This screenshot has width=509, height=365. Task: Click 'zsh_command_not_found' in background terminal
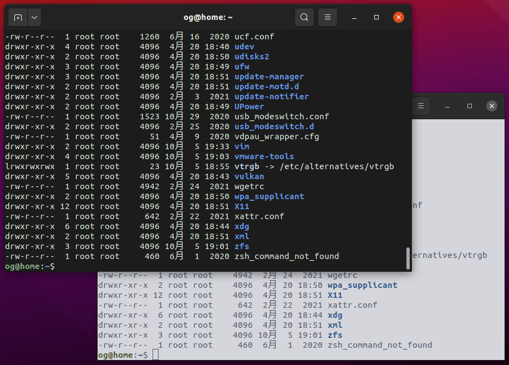[x=380, y=345]
